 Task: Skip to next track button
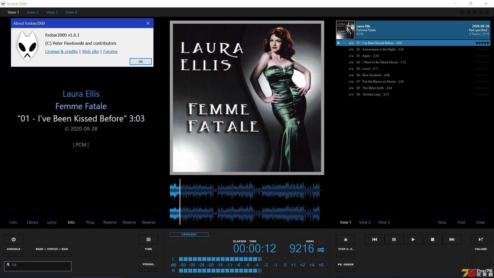[x=452, y=239]
